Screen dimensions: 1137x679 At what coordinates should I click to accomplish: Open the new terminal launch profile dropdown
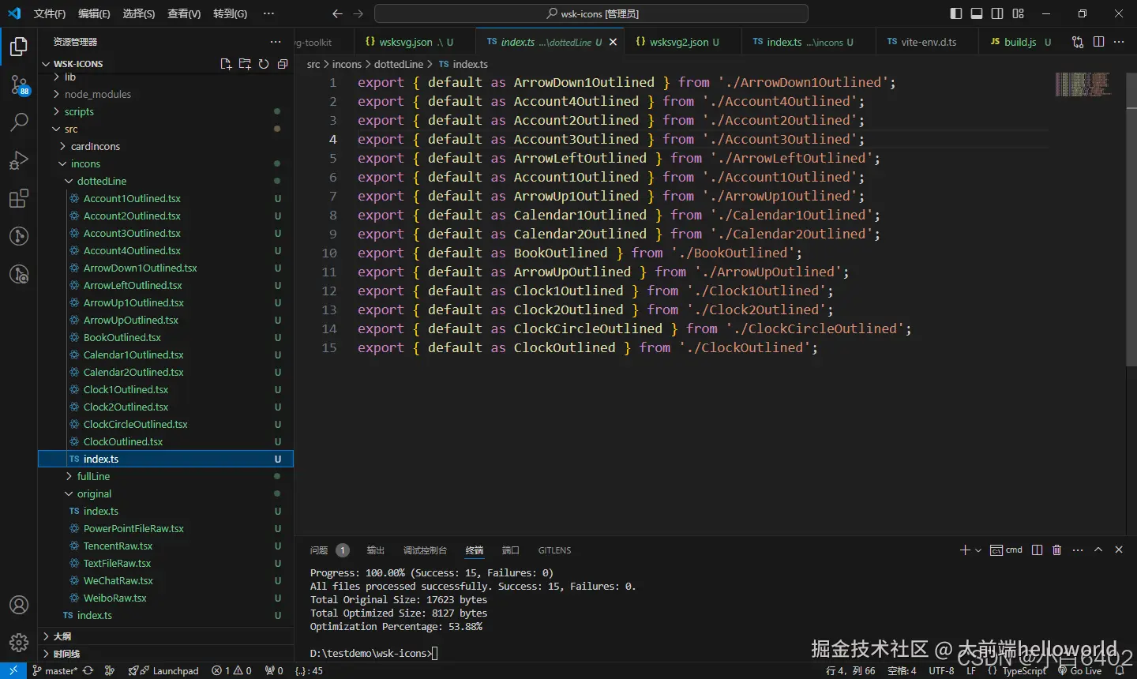coord(979,550)
